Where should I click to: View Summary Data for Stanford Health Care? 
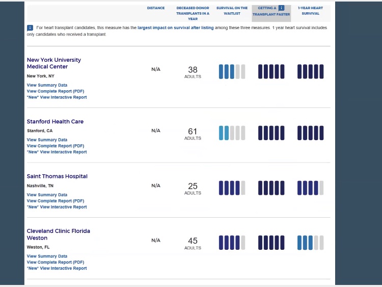(47, 140)
